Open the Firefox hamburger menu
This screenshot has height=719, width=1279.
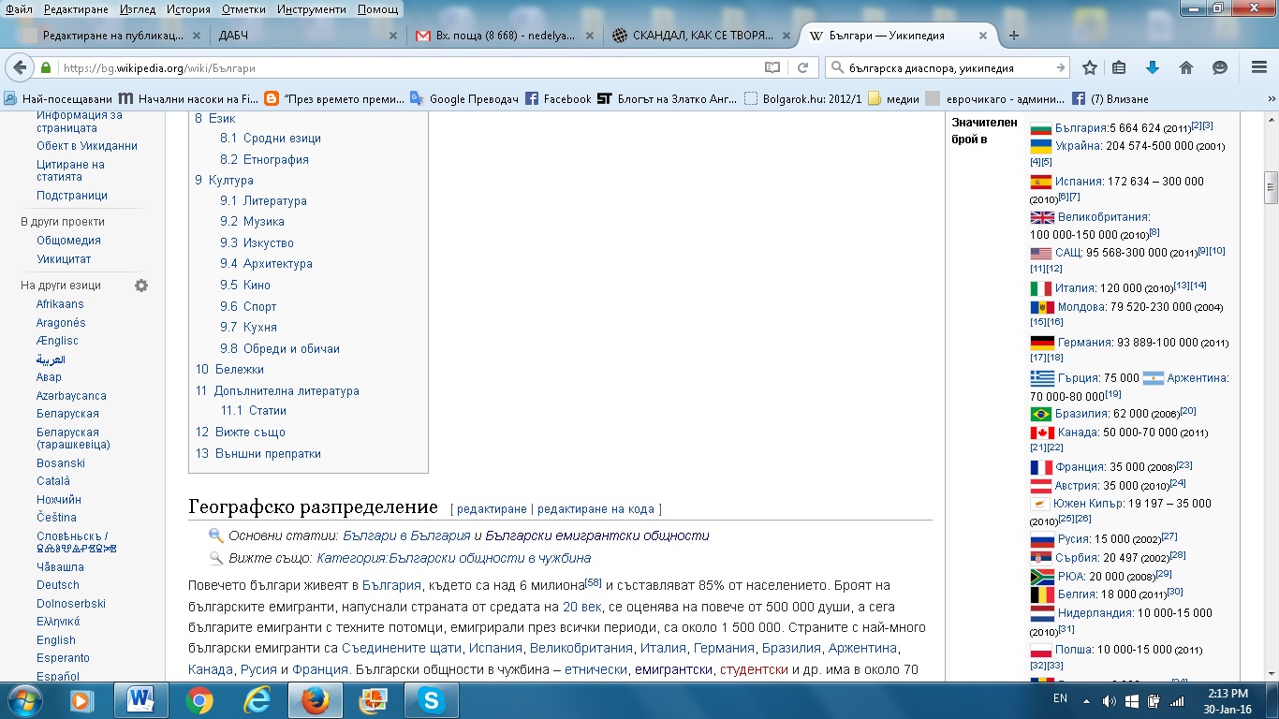[x=1259, y=67]
